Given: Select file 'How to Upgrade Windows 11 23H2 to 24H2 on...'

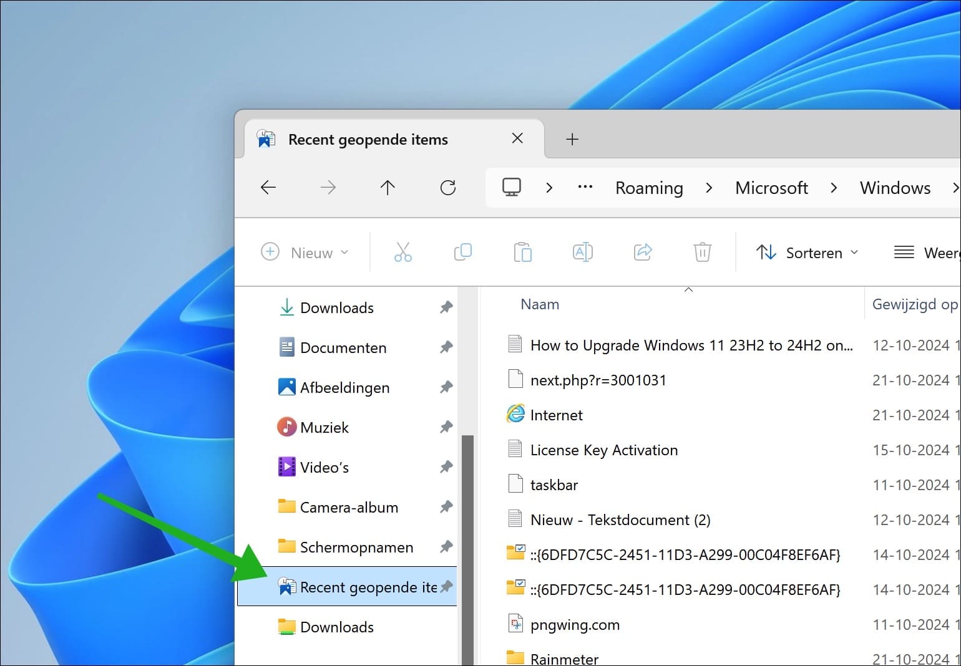Looking at the screenshot, I should [691, 345].
